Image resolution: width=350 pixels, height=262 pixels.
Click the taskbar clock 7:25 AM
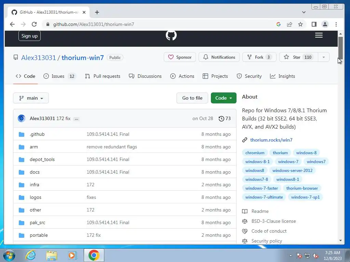pyautogui.click(x=333, y=255)
